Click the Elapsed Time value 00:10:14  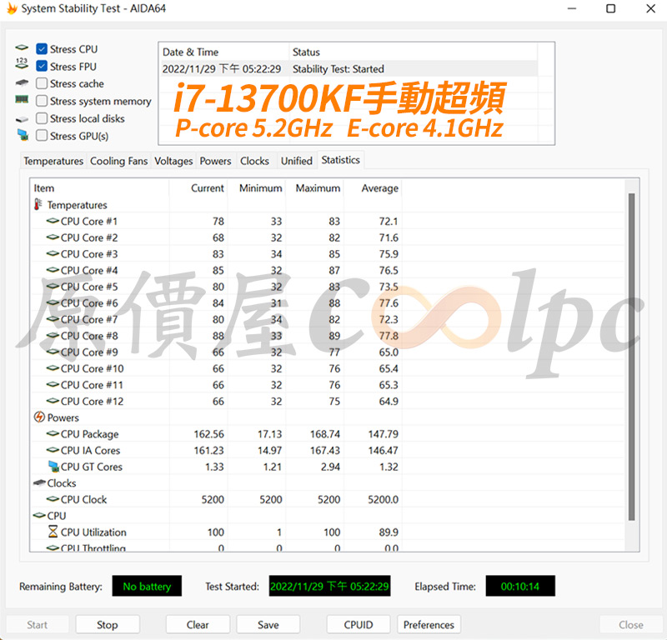(x=520, y=586)
